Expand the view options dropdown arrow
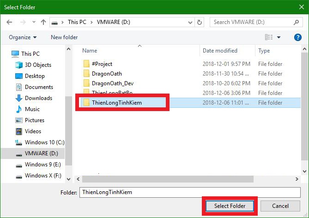The height and width of the screenshot is (218, 309). point(279,37)
